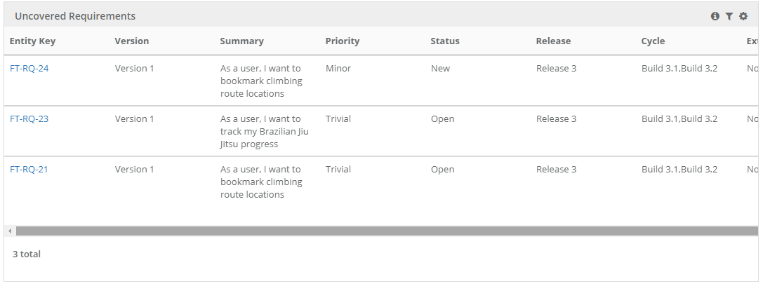
Task: Click the Minor priority cell
Action: tap(338, 69)
